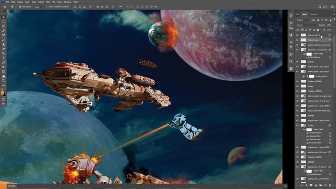Open the layer Kind filter dropdown
This screenshot has width=336, height=189.
pyautogui.click(x=303, y=20)
